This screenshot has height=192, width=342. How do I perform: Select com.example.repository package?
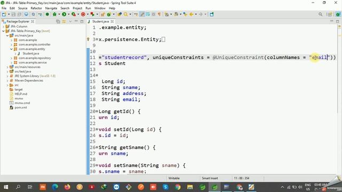click(35, 58)
